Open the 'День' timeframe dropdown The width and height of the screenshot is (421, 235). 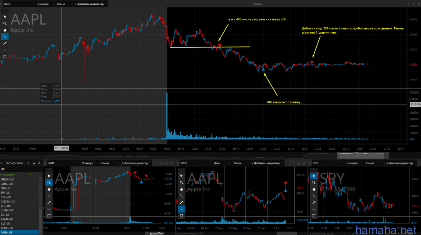(222, 163)
